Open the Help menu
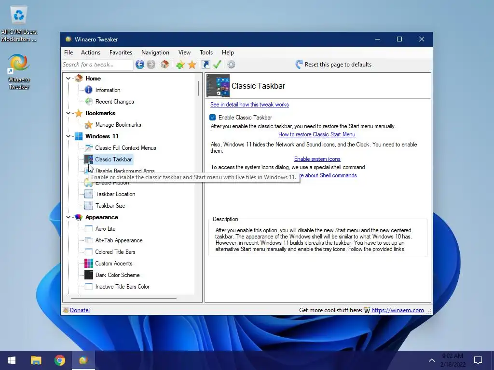This screenshot has width=494, height=370. click(x=228, y=53)
